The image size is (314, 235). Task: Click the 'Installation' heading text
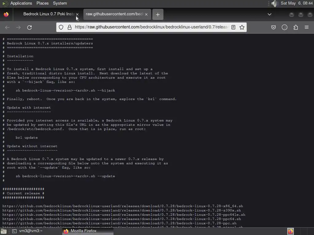pyautogui.click(x=20, y=56)
